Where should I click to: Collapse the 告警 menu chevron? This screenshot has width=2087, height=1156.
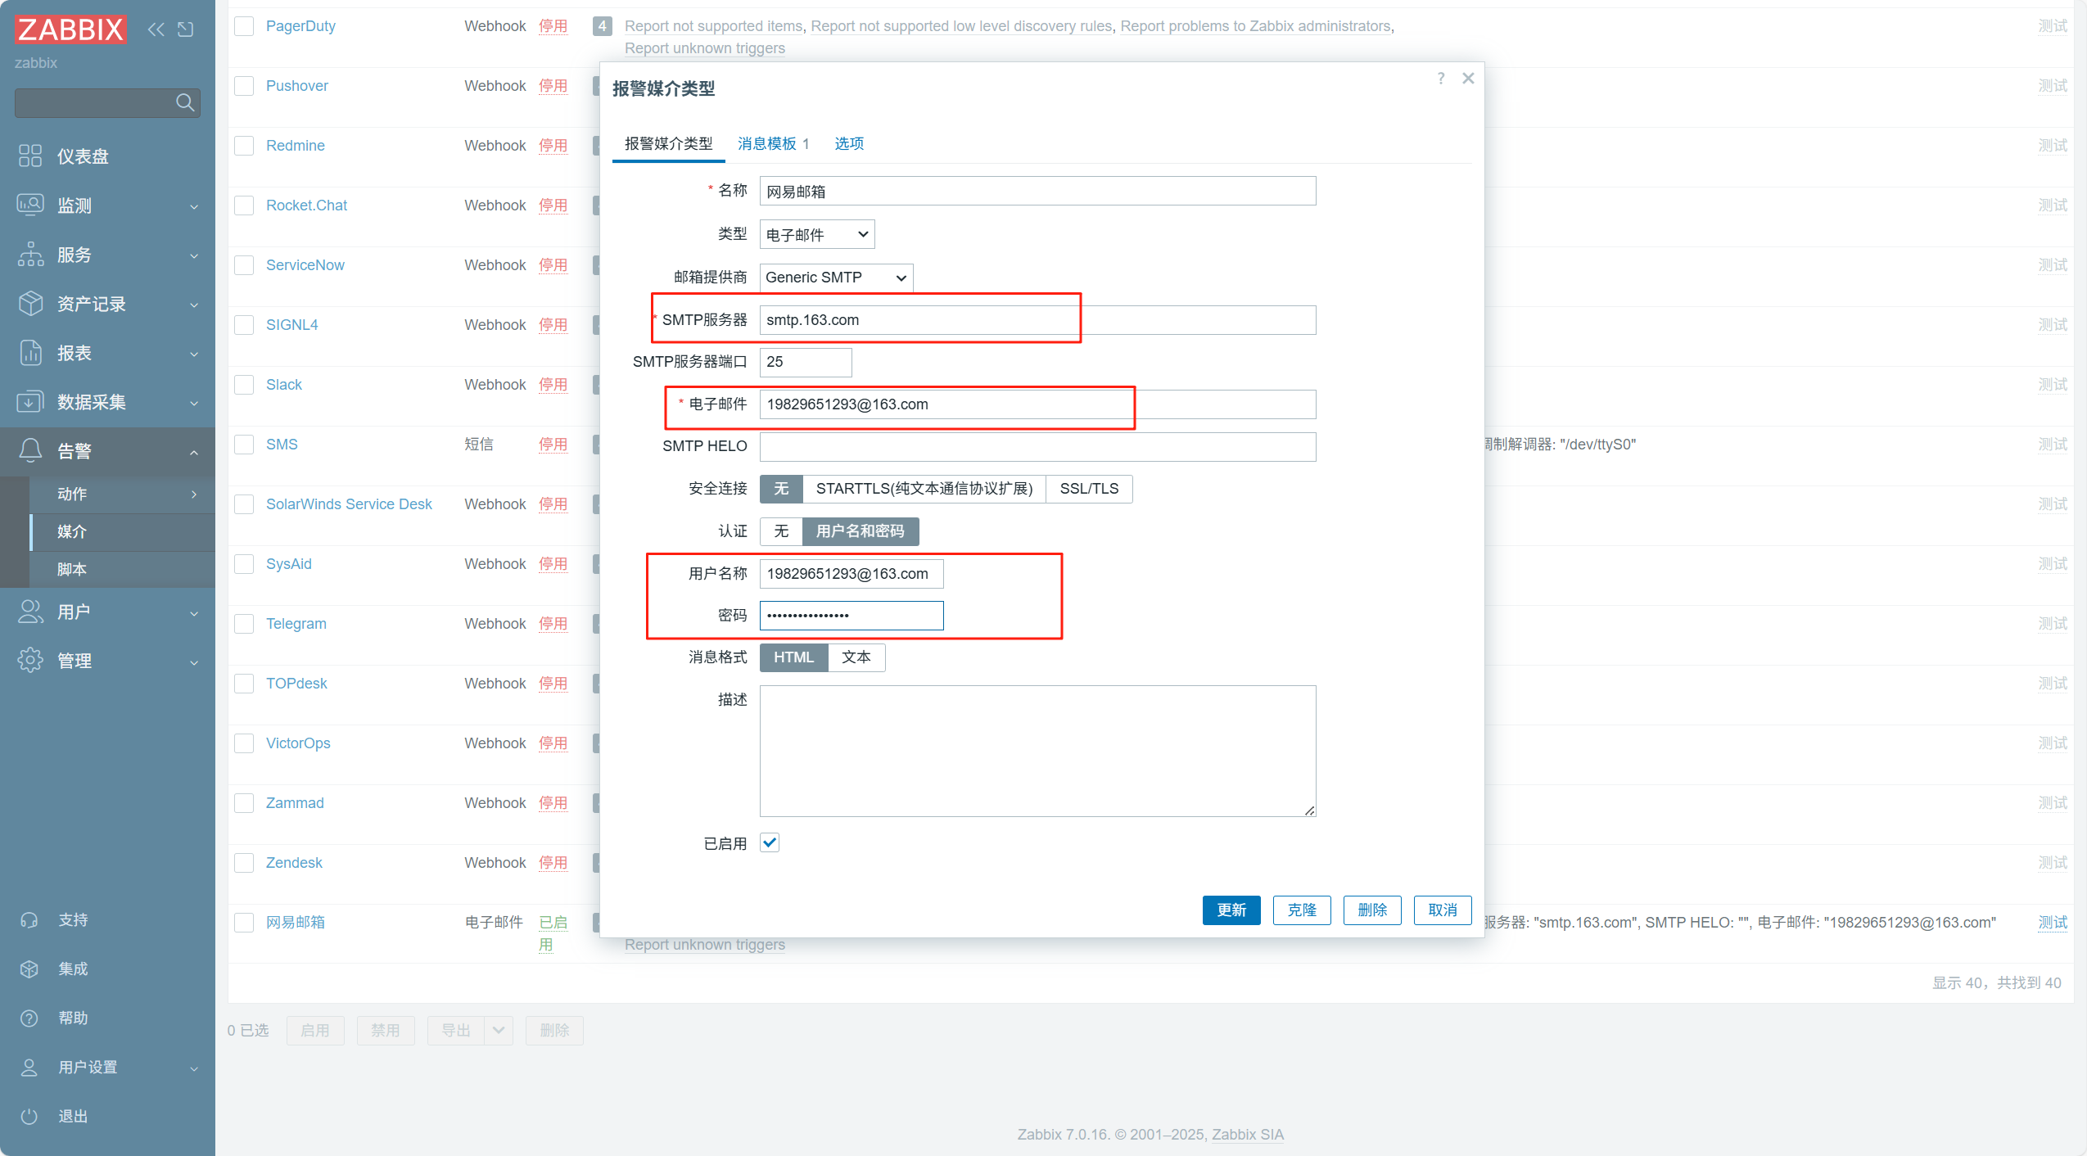(194, 452)
